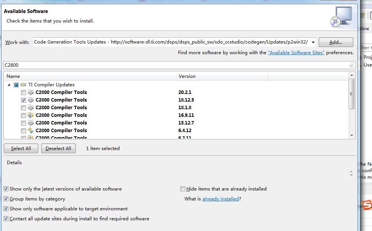Toggle Group items by category checkbox

coord(6,199)
